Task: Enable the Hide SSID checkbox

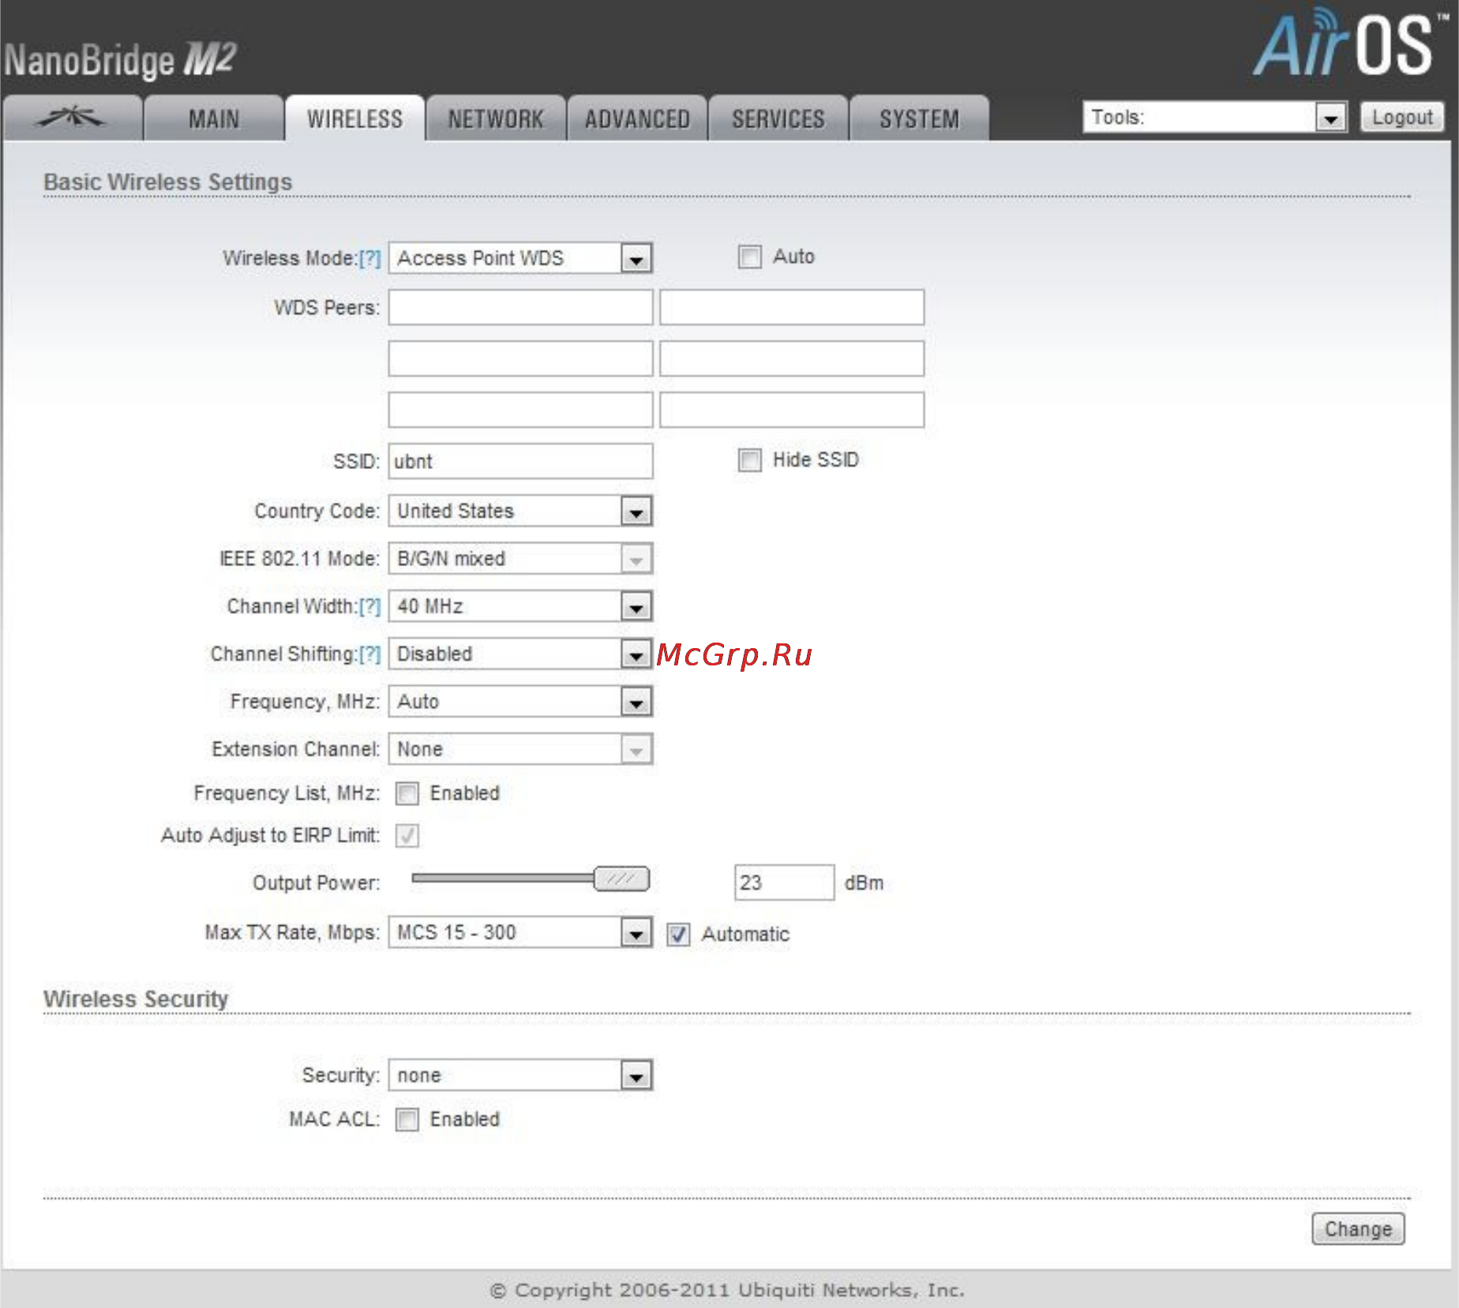Action: (749, 460)
